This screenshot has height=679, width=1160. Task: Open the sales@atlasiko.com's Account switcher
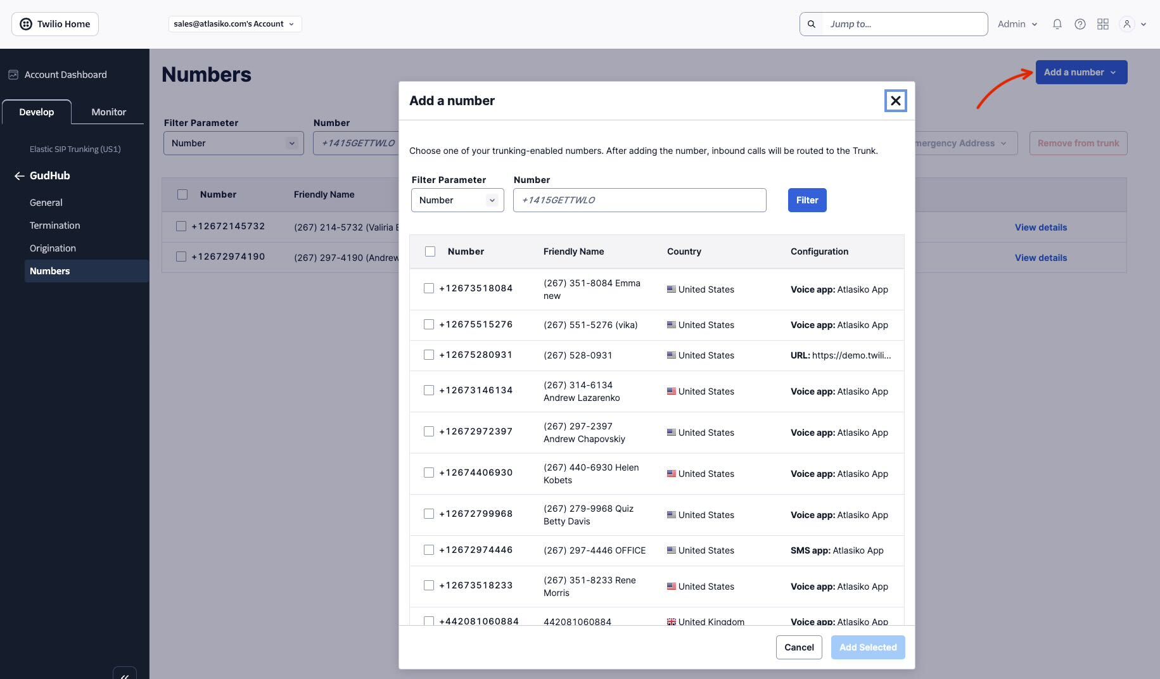(x=235, y=24)
